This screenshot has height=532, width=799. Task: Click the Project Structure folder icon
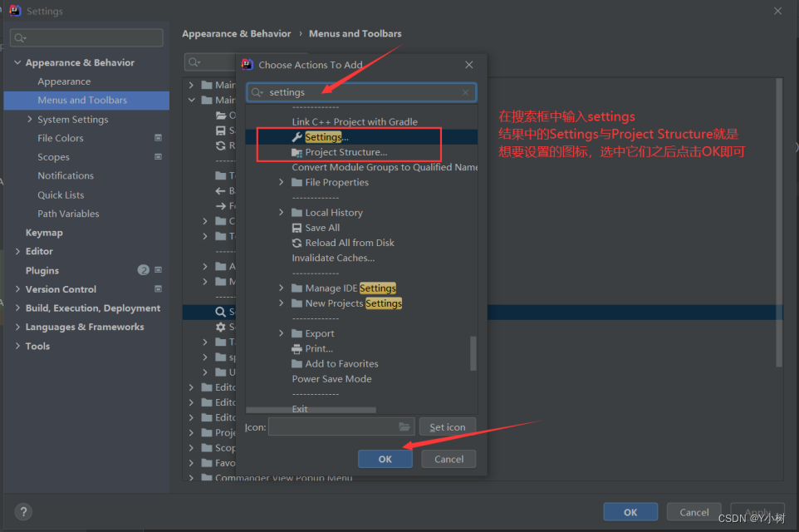point(297,152)
